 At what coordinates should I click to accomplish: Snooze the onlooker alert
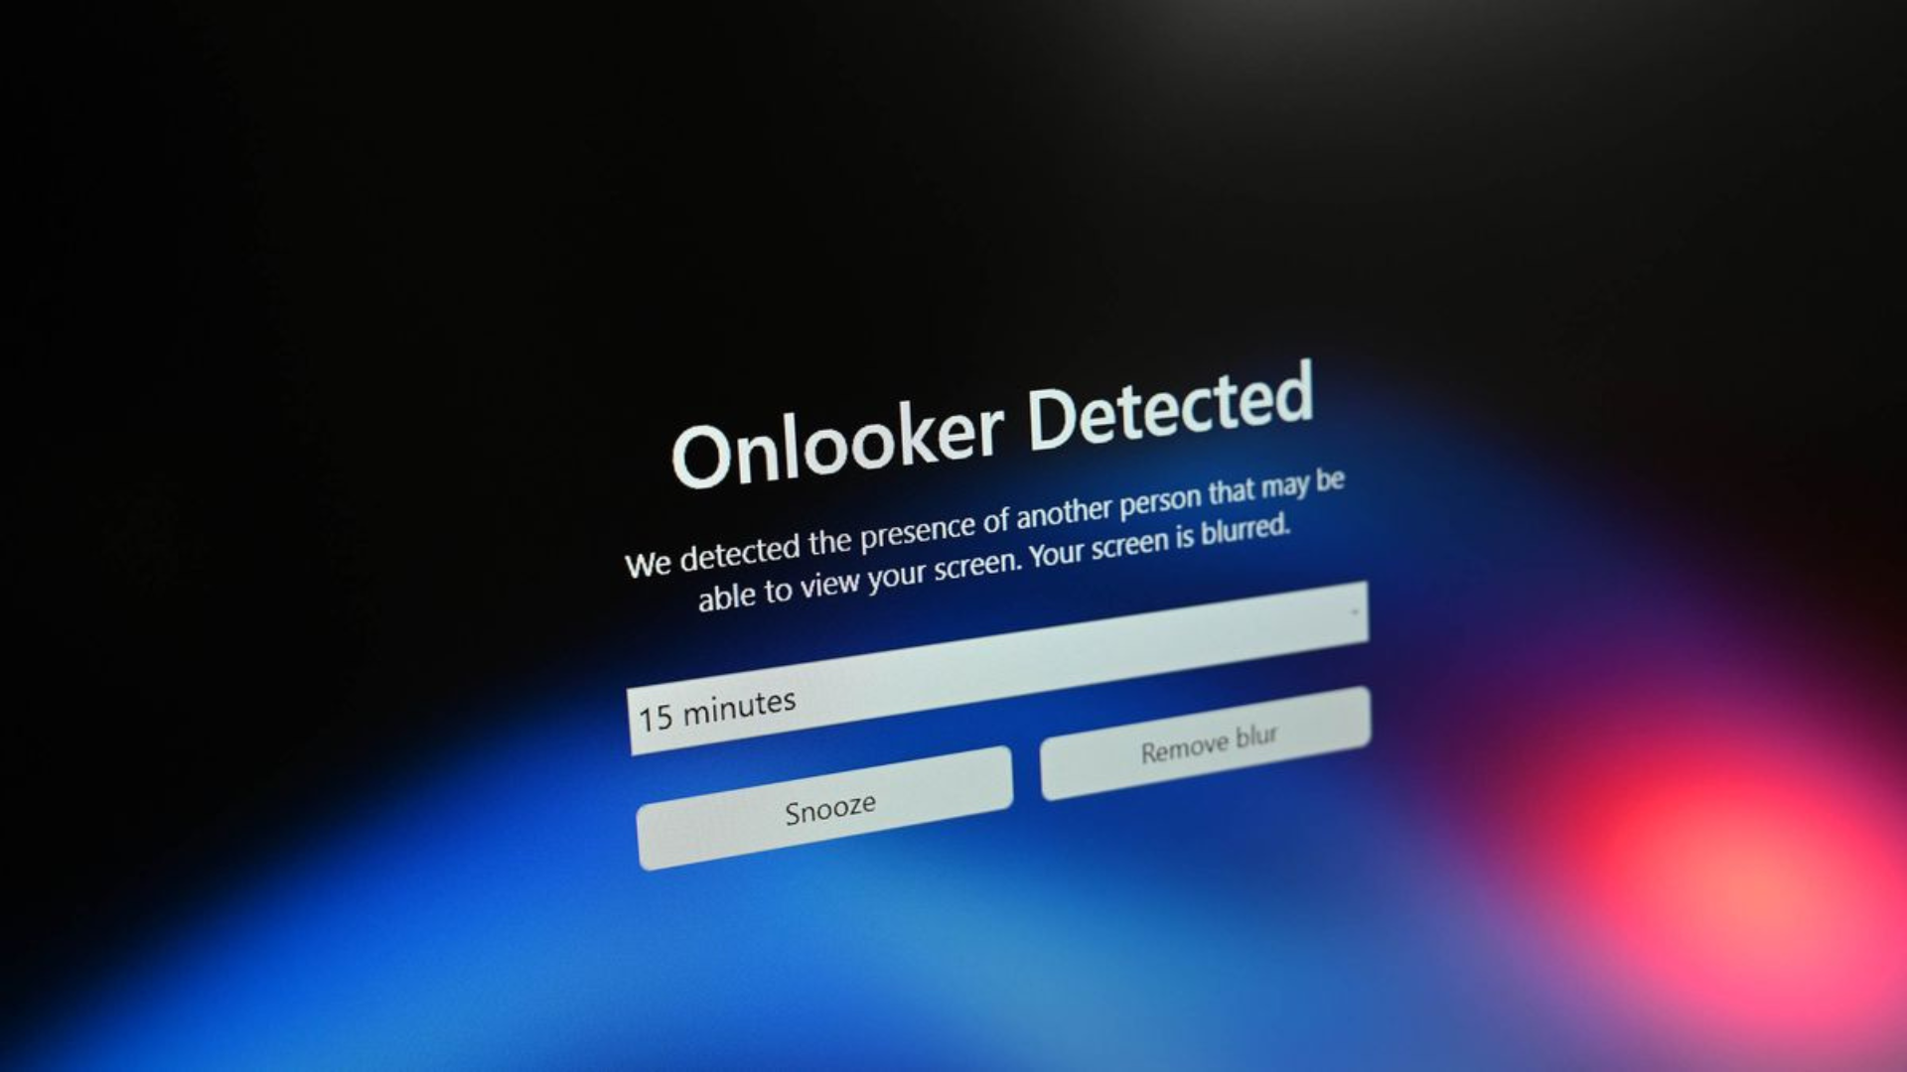[825, 809]
